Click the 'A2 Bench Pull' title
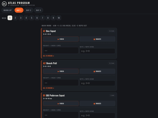The width and height of the screenshot is (158, 118). (50, 63)
